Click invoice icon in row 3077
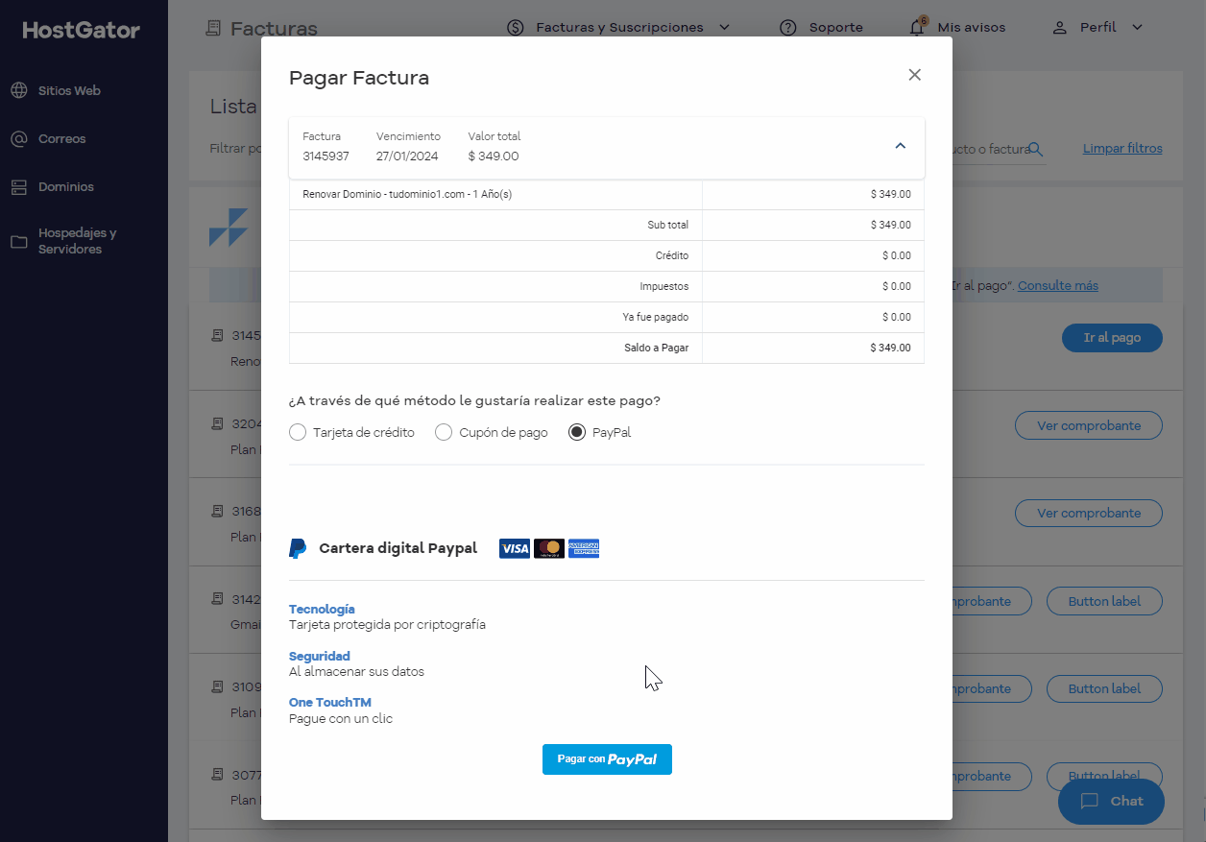The width and height of the screenshot is (1206, 842). pos(217,775)
